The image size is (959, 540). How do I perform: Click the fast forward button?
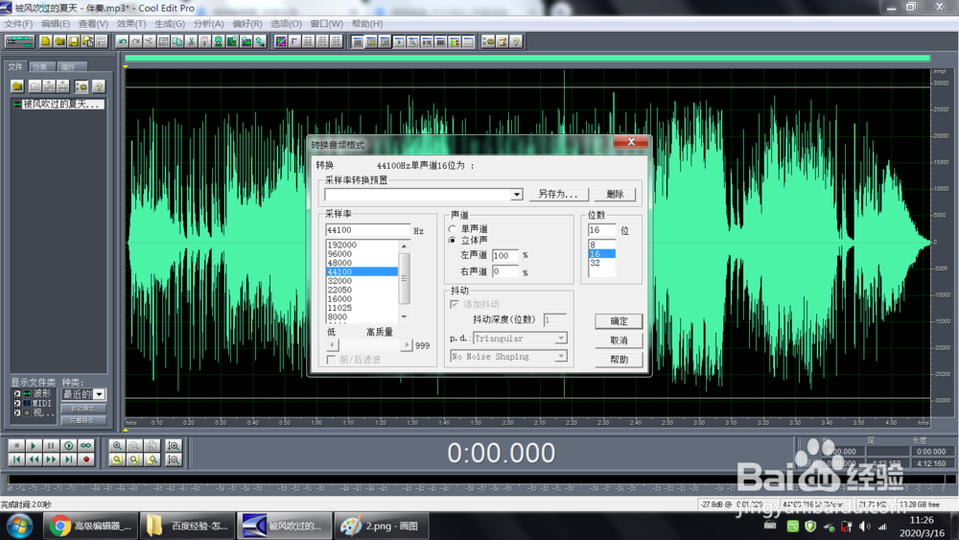point(51,459)
